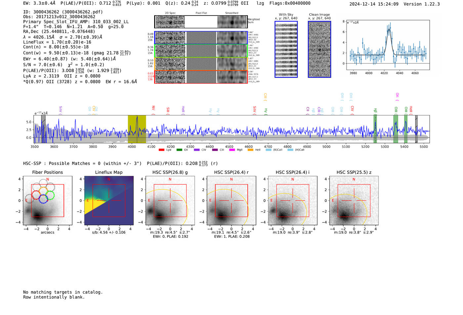Click the Flags:0x00400000 text
The height and width of the screenshot is (315, 463).
290,3
